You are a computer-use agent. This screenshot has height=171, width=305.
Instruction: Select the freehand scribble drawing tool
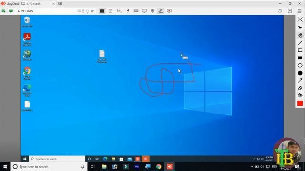click(x=300, y=35)
